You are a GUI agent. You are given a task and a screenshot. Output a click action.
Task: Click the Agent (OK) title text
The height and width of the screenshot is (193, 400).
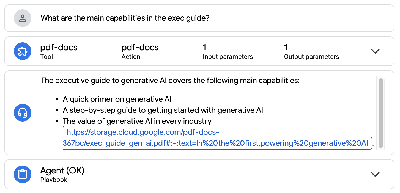click(x=62, y=170)
